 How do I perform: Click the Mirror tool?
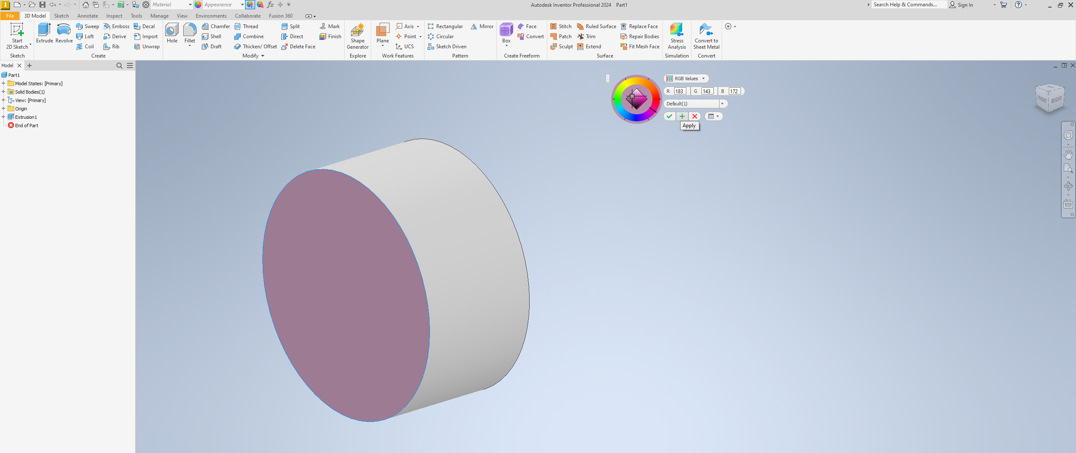482,26
